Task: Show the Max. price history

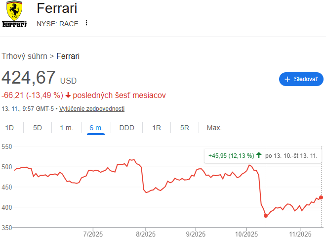Action: coord(214,128)
